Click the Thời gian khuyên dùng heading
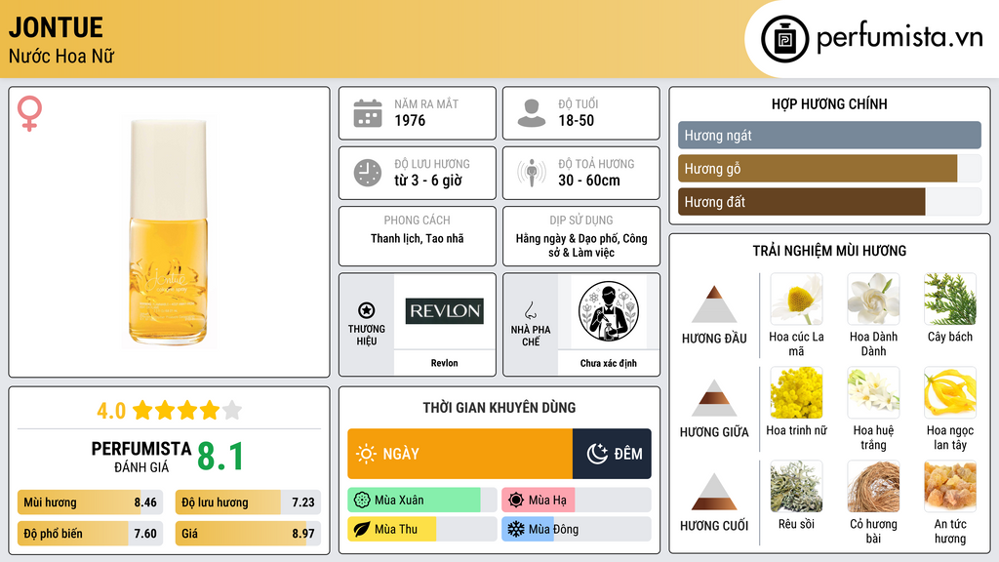 pos(499,408)
